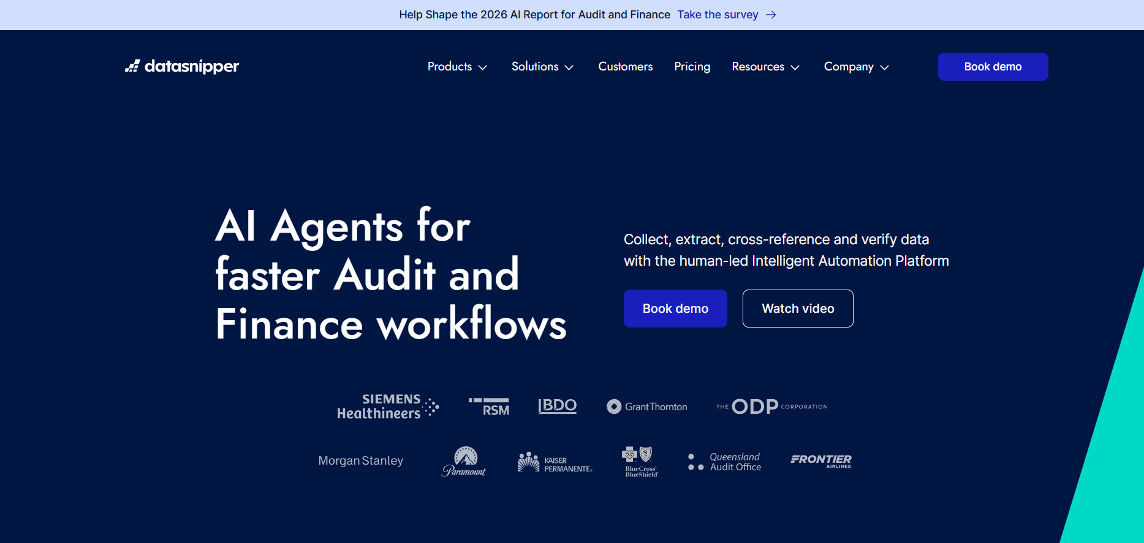Click the datasnipper logo
The width and height of the screenshot is (1144, 543).
point(182,66)
